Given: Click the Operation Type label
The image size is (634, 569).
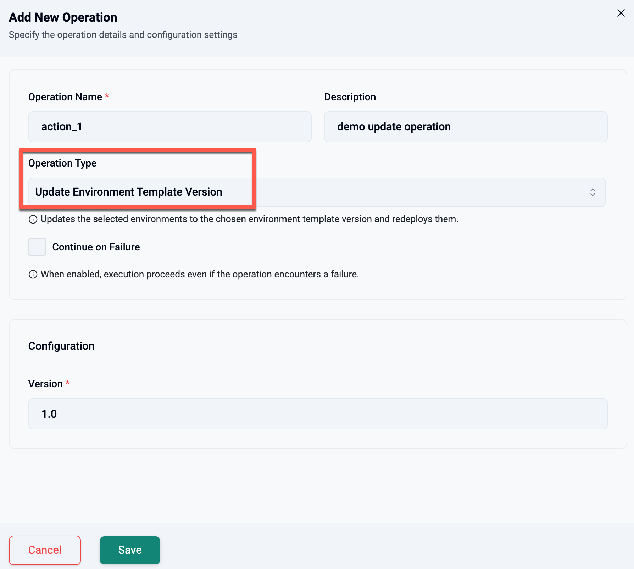Looking at the screenshot, I should coord(62,163).
